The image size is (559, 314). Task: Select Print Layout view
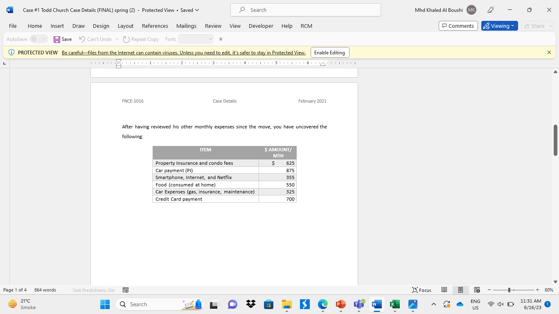click(x=460, y=290)
